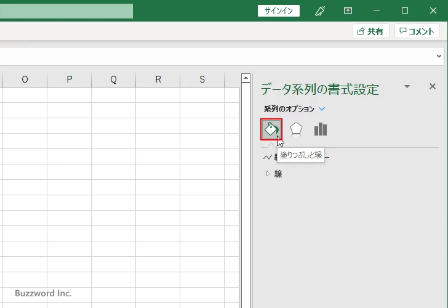Close the Format Data Series pane
Viewport: 448px width, 308px height.
[x=432, y=87]
